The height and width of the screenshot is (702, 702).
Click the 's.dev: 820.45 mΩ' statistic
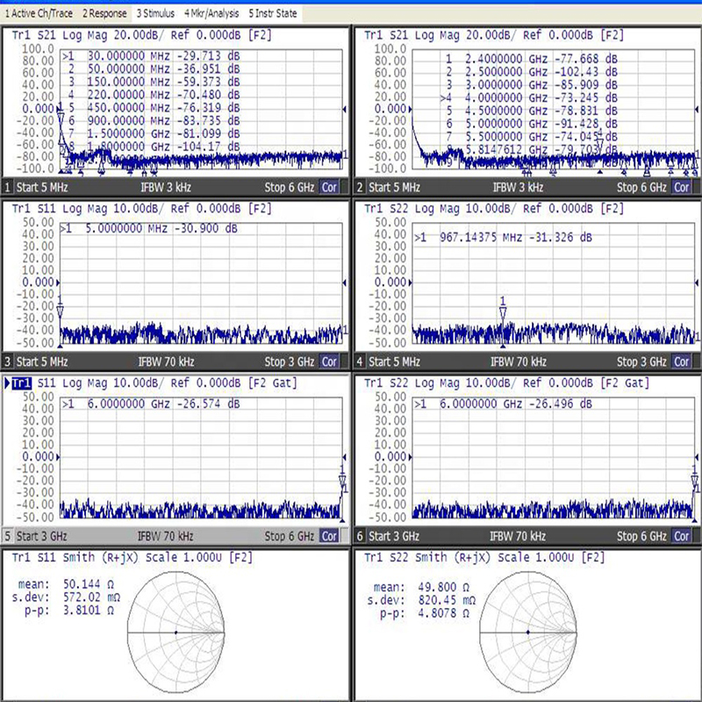click(421, 600)
